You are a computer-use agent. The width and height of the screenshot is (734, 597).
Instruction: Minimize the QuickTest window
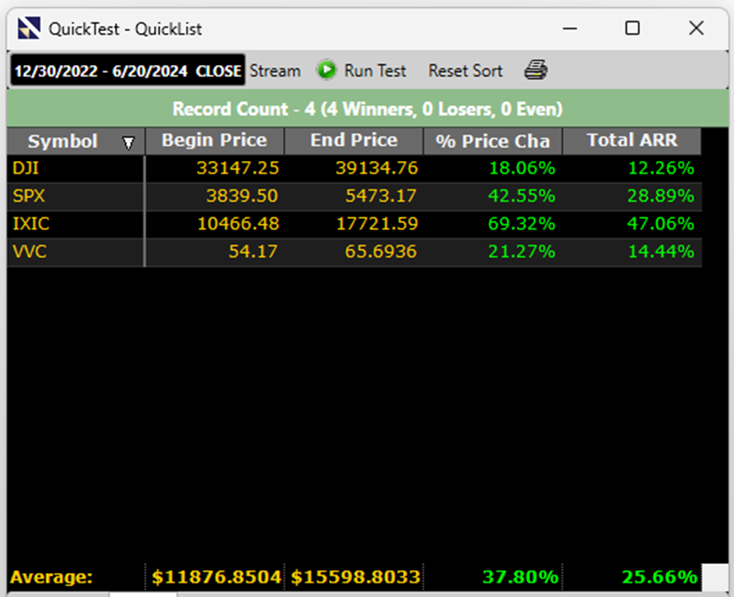point(569,28)
